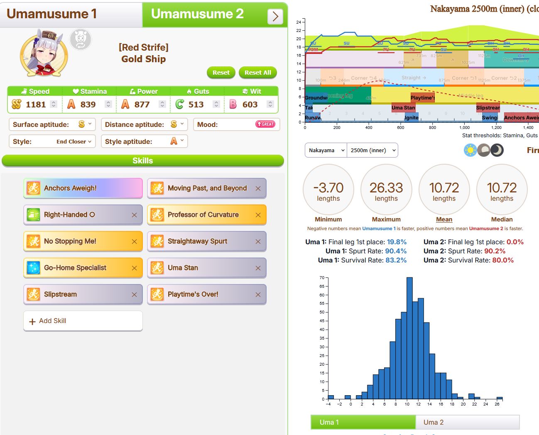
Task: Click the Straightaway Spurt skill icon
Action: click(x=157, y=241)
